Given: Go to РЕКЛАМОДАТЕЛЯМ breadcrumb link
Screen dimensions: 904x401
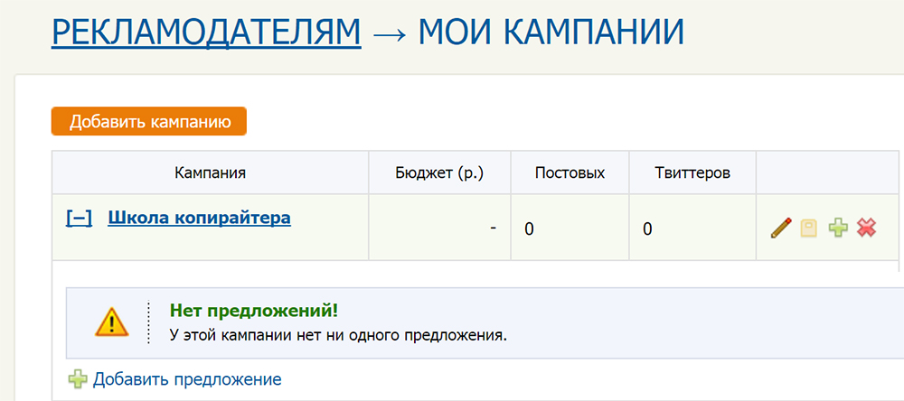Looking at the screenshot, I should click(206, 32).
